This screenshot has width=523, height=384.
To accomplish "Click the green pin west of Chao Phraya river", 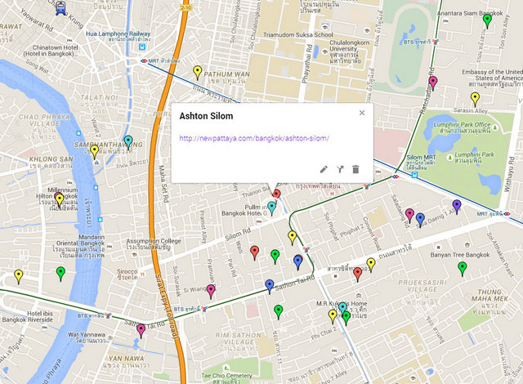I will click(x=60, y=274).
